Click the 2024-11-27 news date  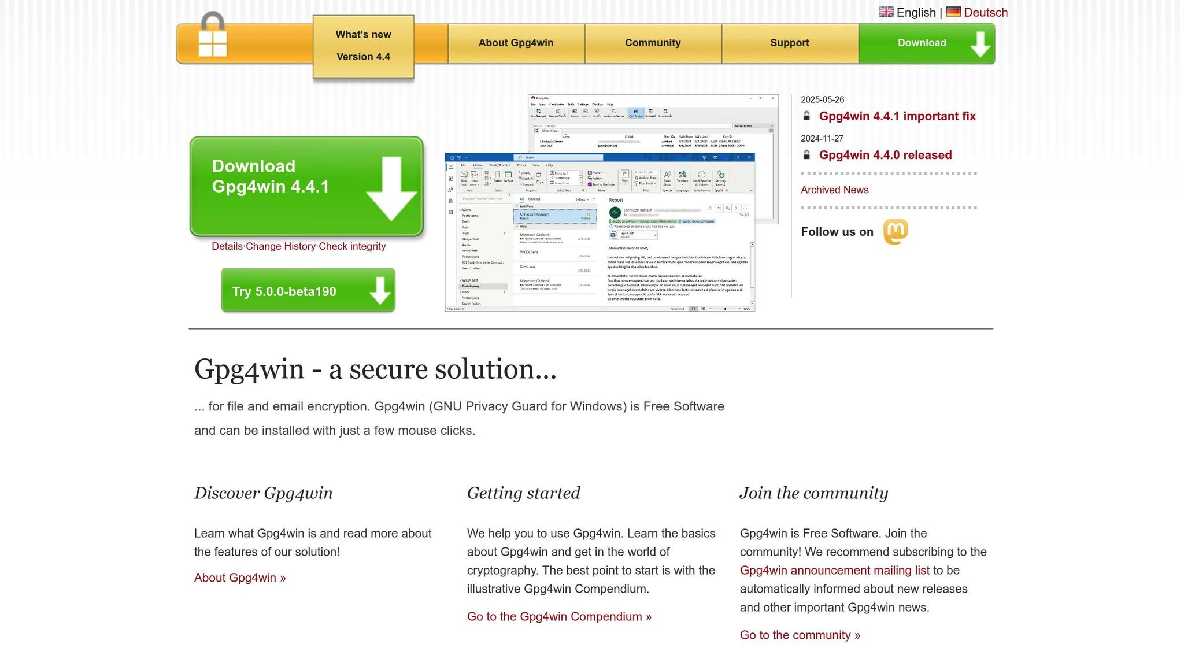(822, 138)
